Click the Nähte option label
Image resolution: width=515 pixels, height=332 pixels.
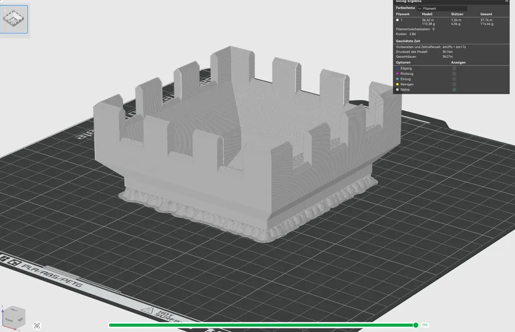(x=405, y=89)
